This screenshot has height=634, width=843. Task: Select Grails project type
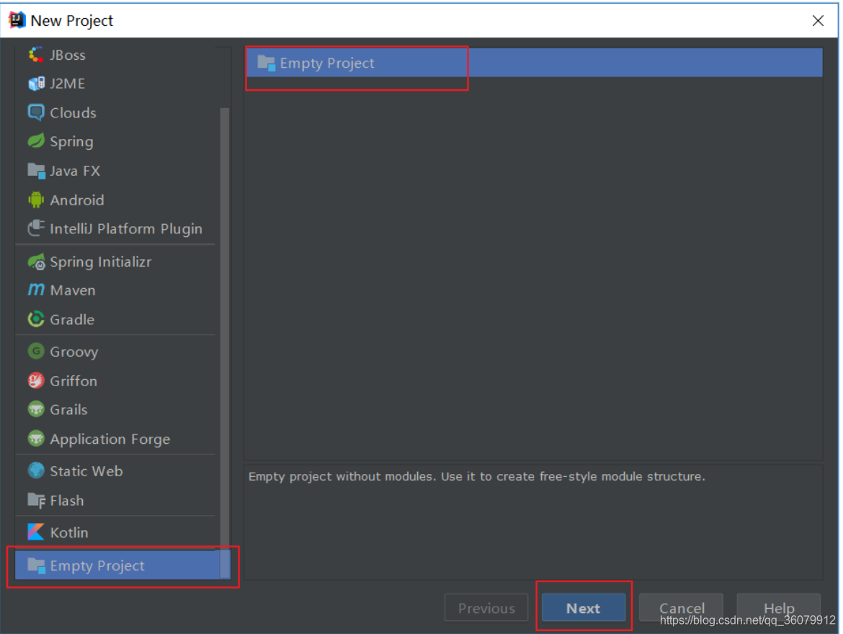tap(115, 410)
